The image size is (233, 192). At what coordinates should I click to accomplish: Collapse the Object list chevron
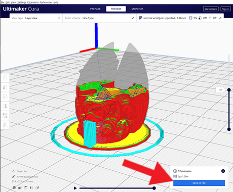click(x=13, y=171)
